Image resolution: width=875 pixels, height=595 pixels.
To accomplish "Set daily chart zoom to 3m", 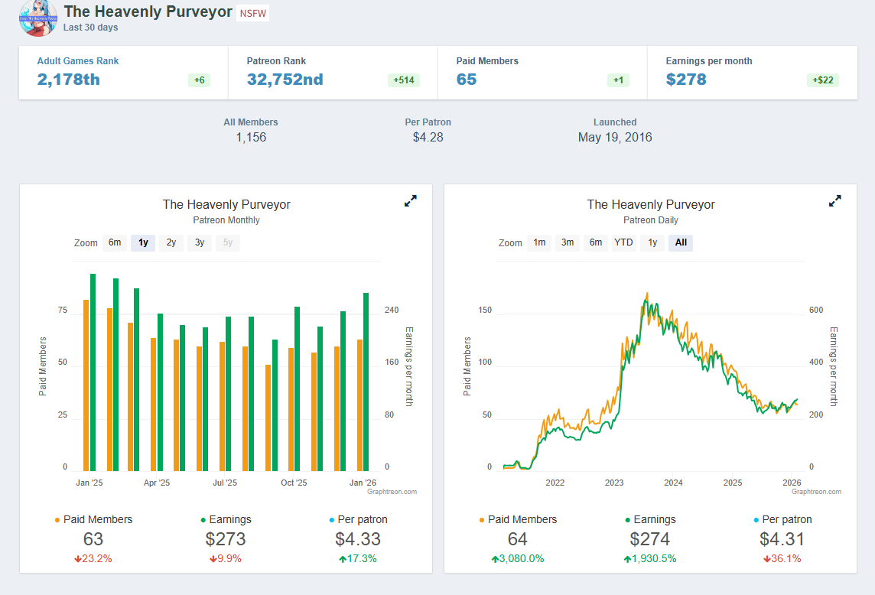I will pos(568,243).
